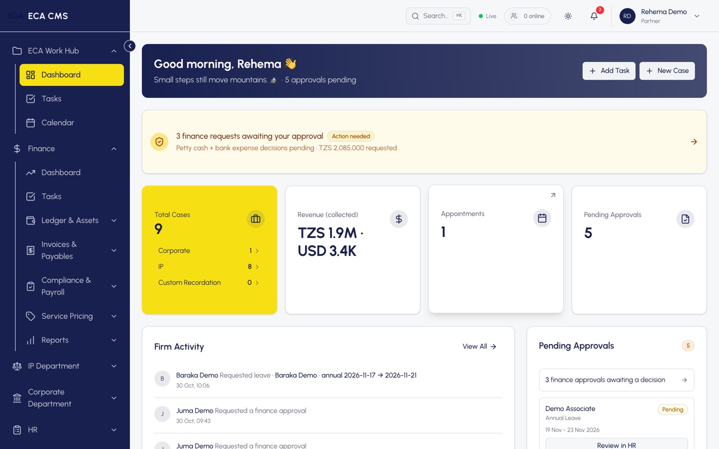Click the Add Task button
The image size is (719, 449).
pyautogui.click(x=609, y=71)
